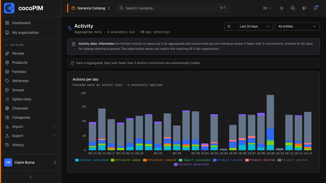Focus the Search, navigate field

(173, 8)
